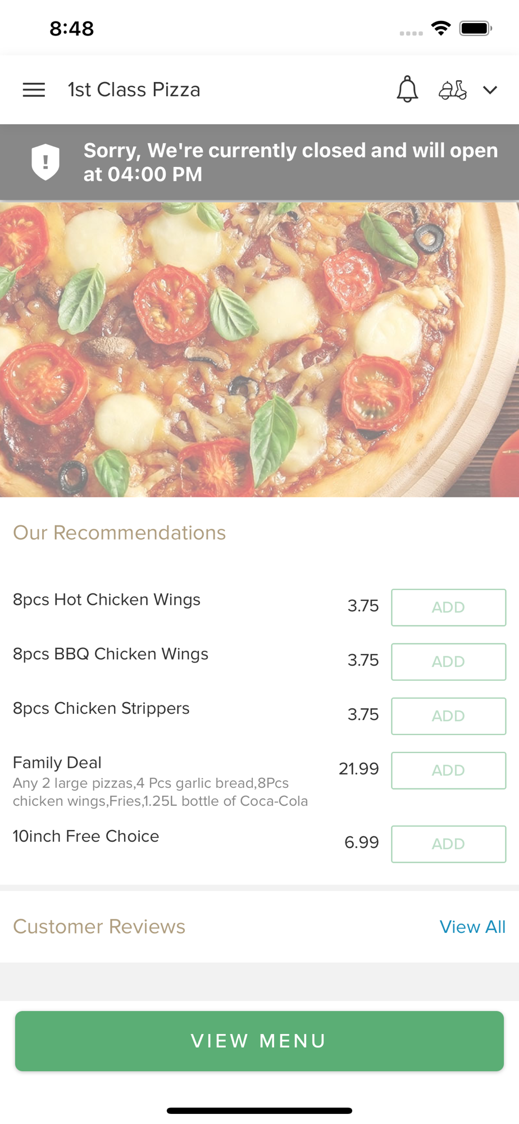
Task: Open View All customer reviews
Action: (472, 927)
